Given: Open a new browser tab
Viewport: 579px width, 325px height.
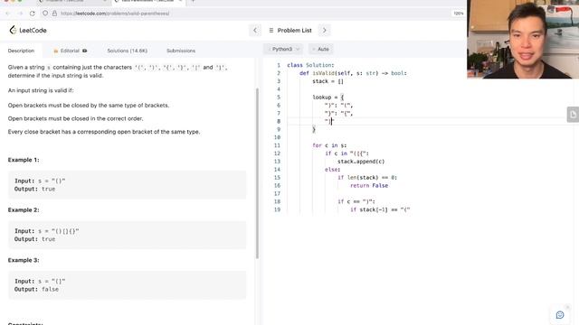Looking at the screenshot, I should click(193, 1).
